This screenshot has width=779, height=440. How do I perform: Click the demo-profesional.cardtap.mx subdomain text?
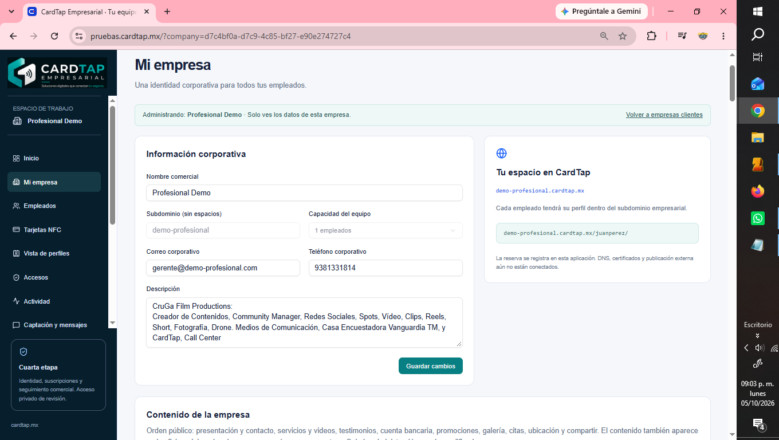(540, 191)
